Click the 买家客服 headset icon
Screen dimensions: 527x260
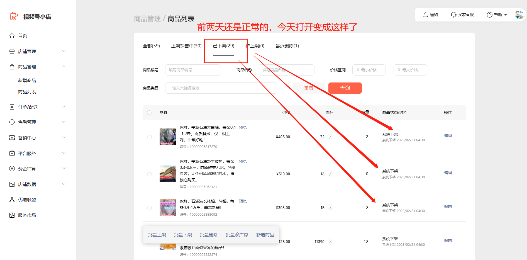tap(453, 15)
